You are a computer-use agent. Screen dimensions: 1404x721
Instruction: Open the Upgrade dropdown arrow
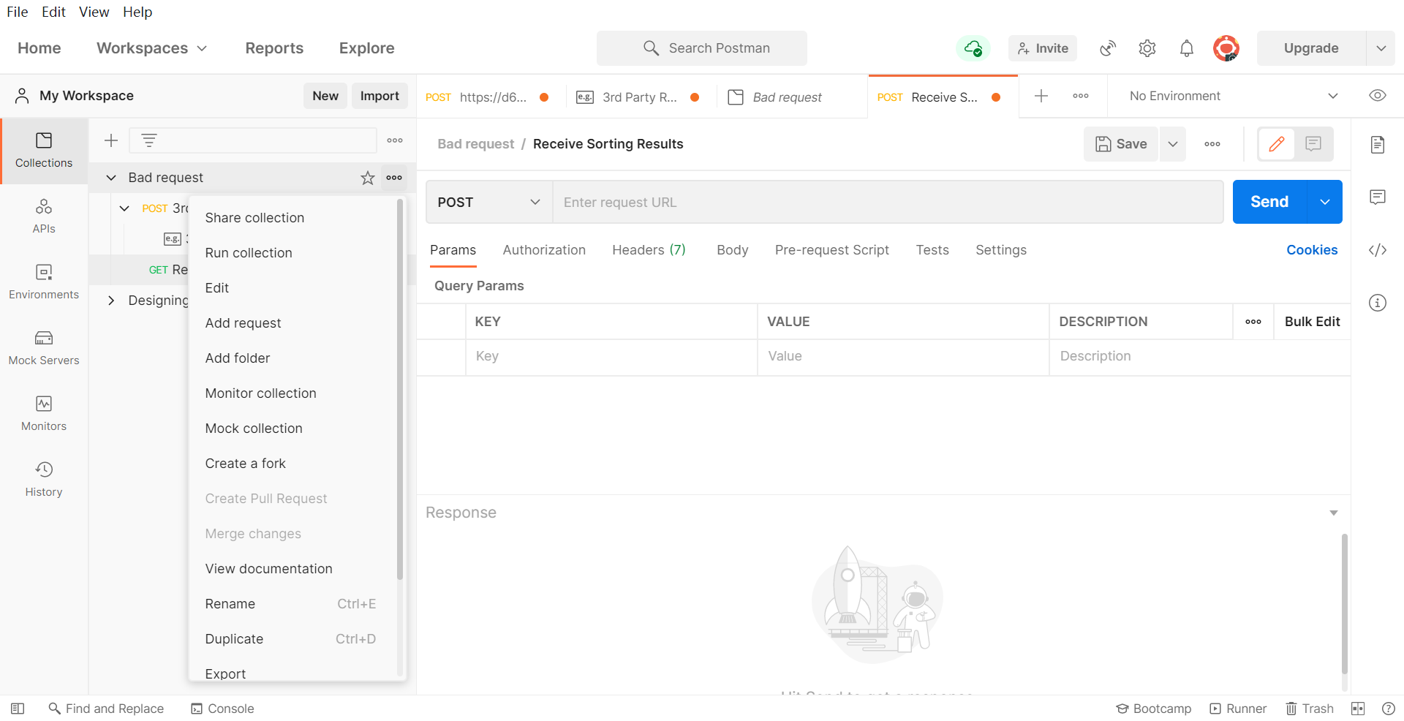tap(1381, 48)
